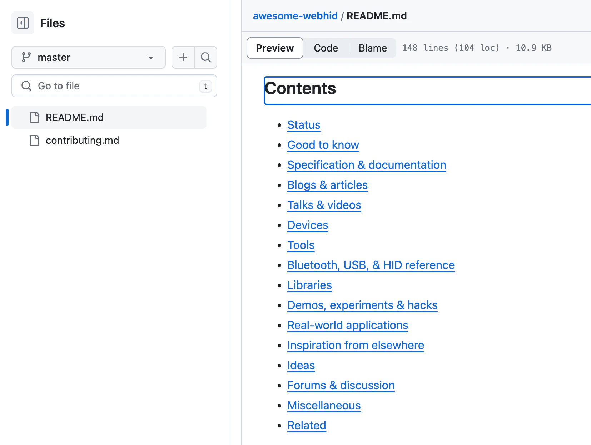Click the search magnifier button beside plus
The height and width of the screenshot is (445, 591).
[206, 57]
